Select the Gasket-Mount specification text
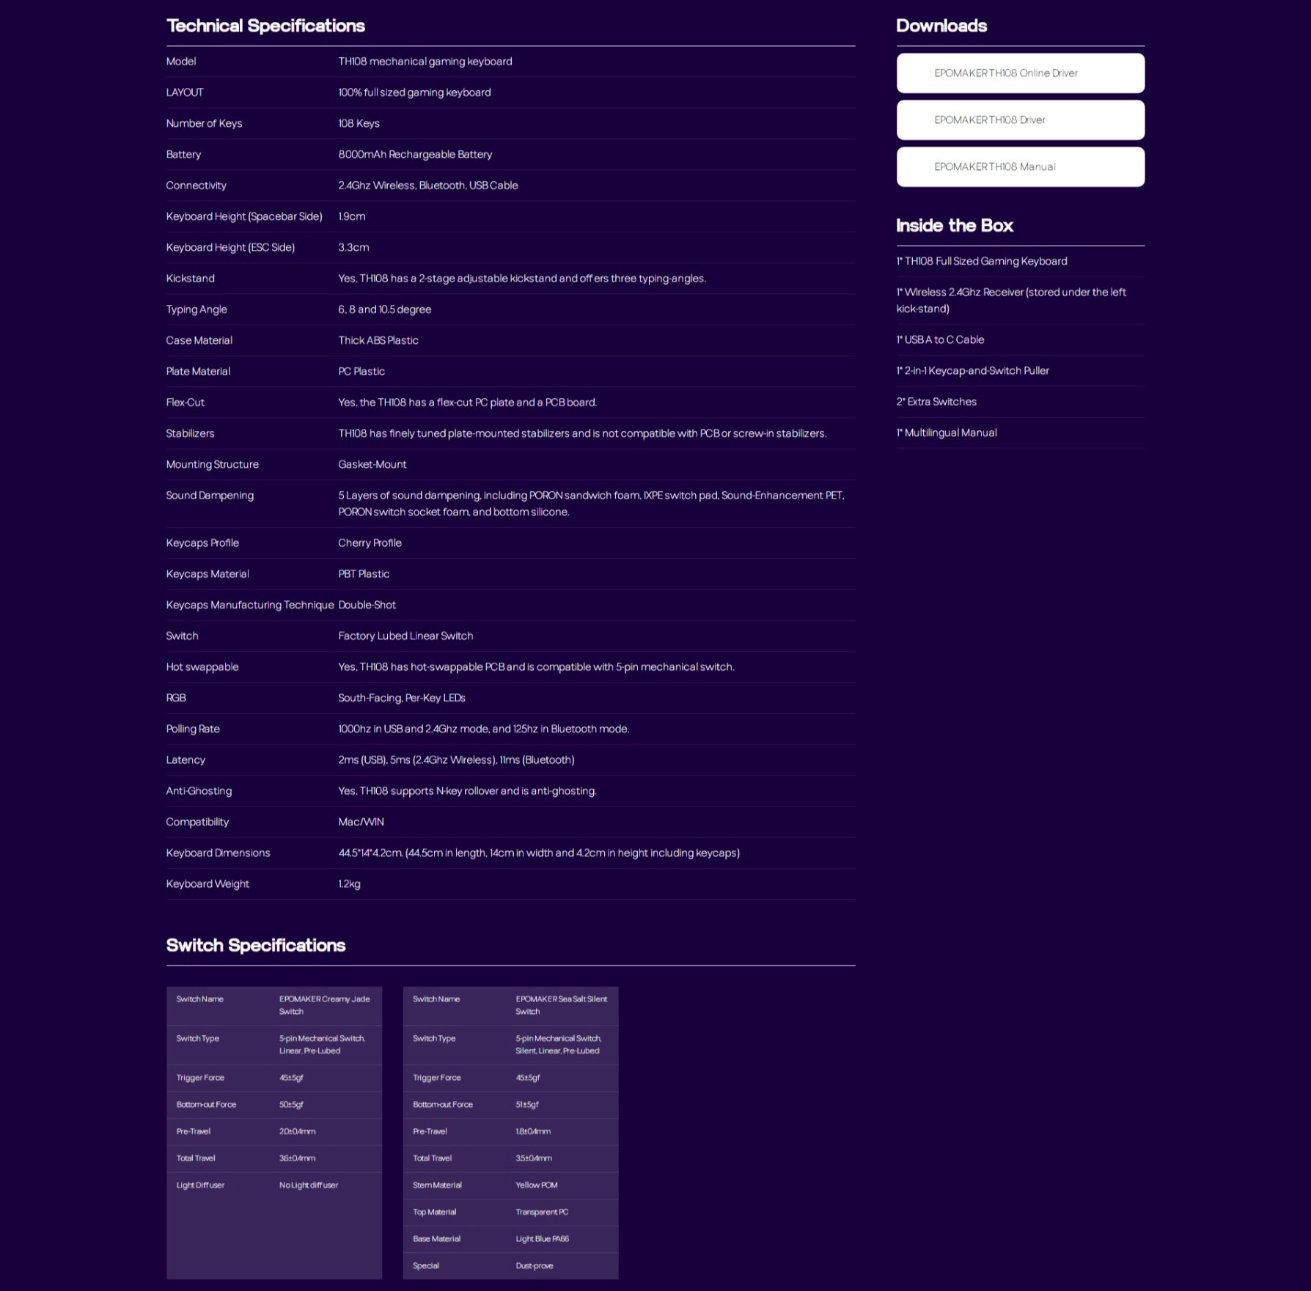The height and width of the screenshot is (1291, 1311). pos(372,465)
